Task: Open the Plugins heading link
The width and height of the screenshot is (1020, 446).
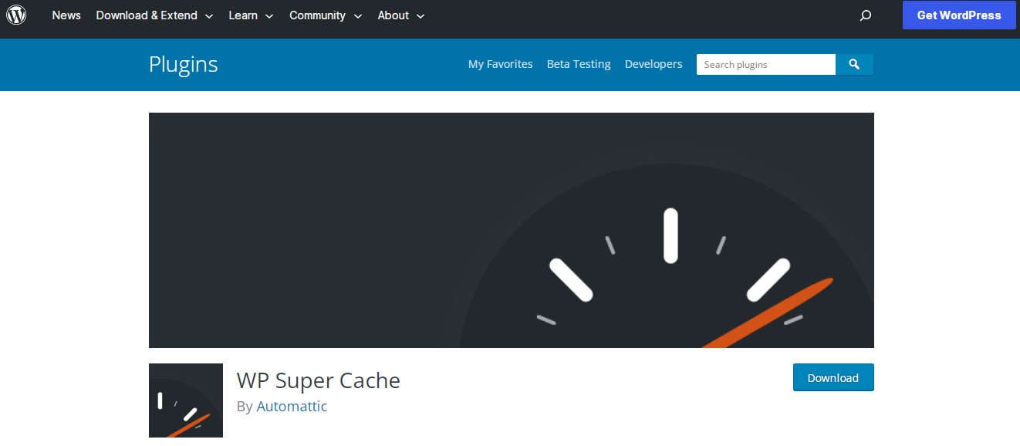Action: click(184, 64)
